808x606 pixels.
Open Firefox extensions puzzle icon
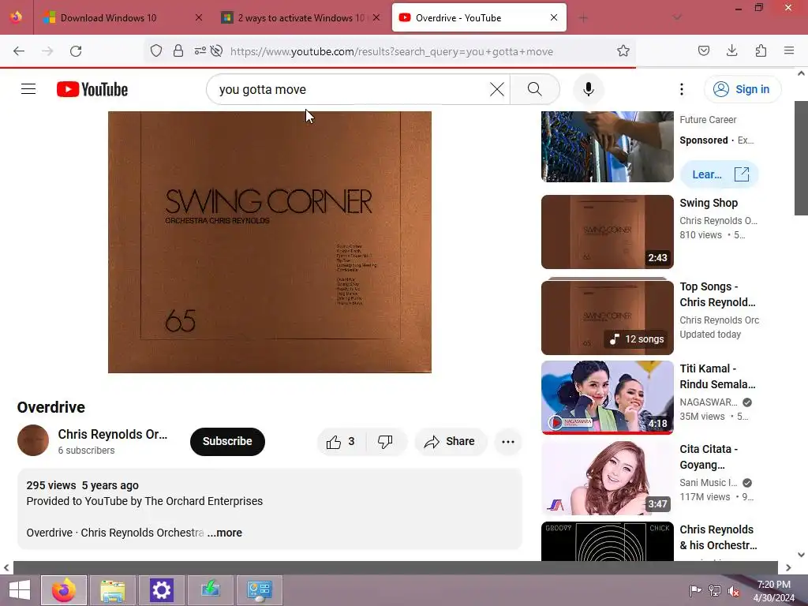coord(761,50)
